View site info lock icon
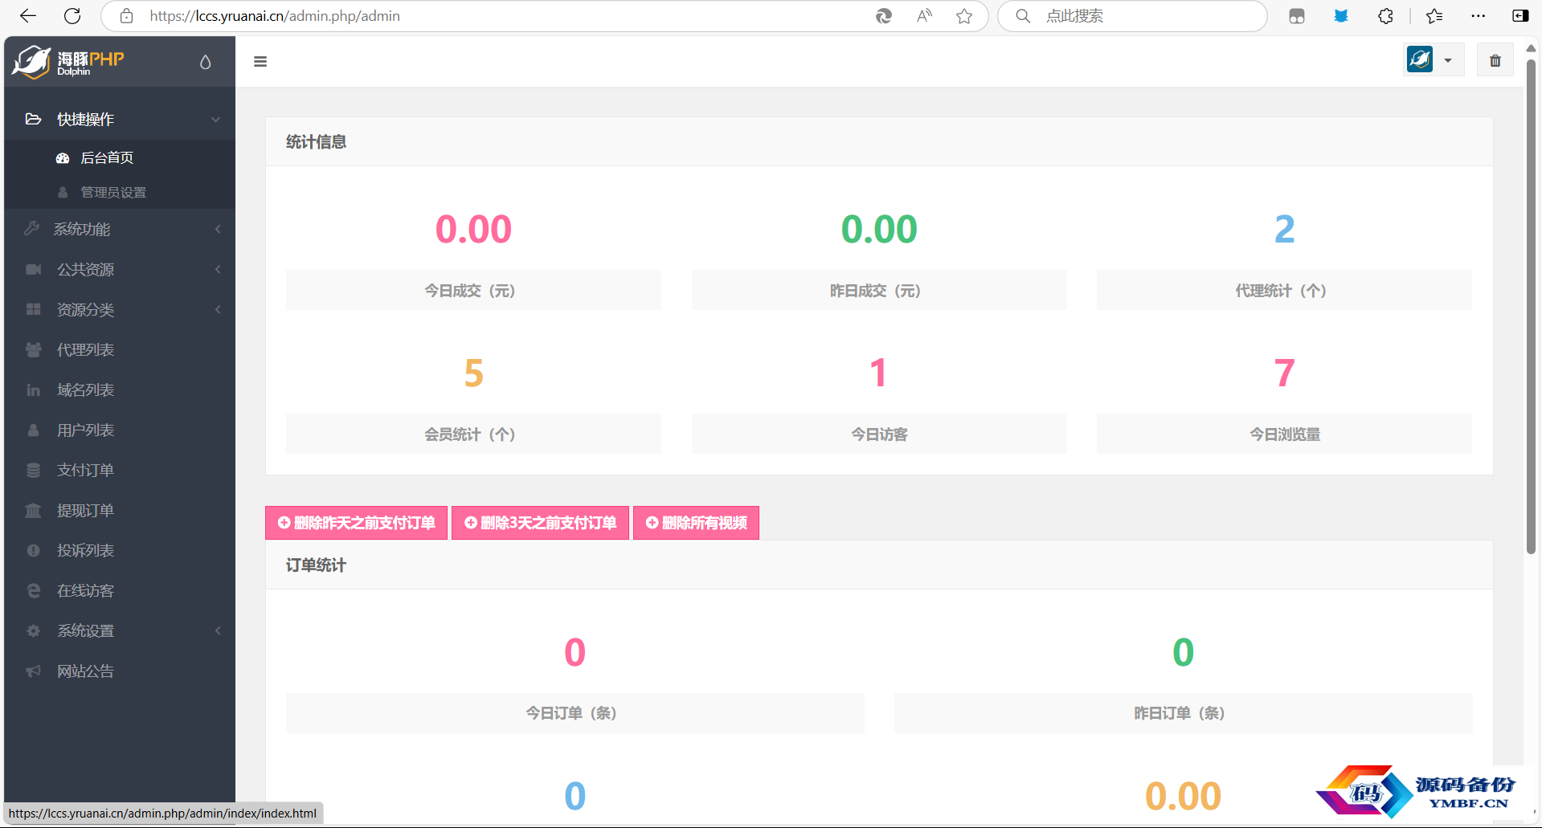Image resolution: width=1542 pixels, height=828 pixels. point(126,16)
